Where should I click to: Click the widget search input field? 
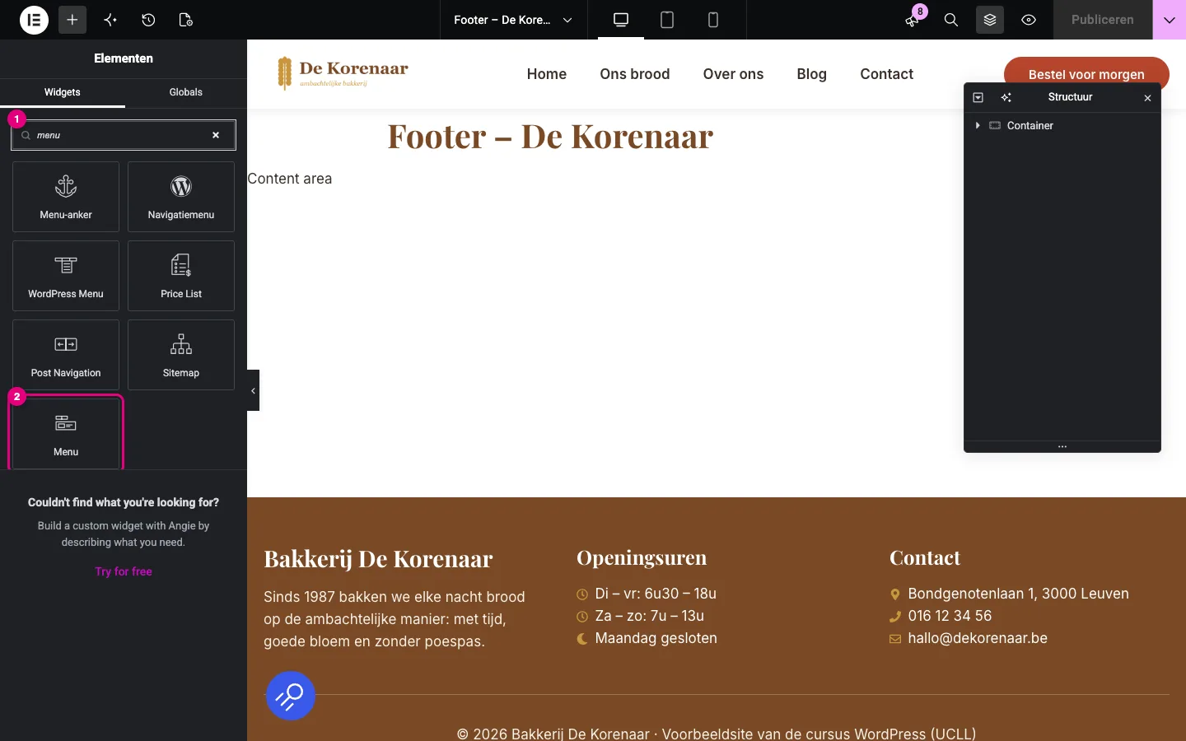(124, 135)
